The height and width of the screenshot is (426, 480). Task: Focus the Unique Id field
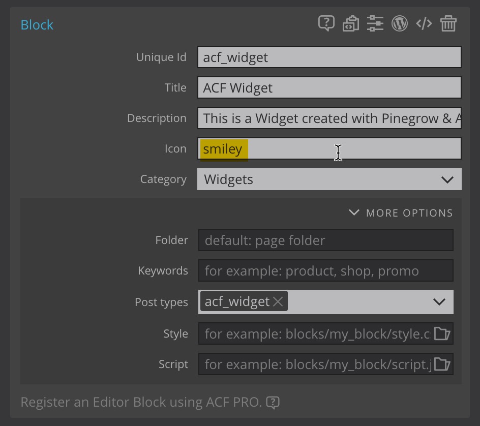(x=329, y=57)
